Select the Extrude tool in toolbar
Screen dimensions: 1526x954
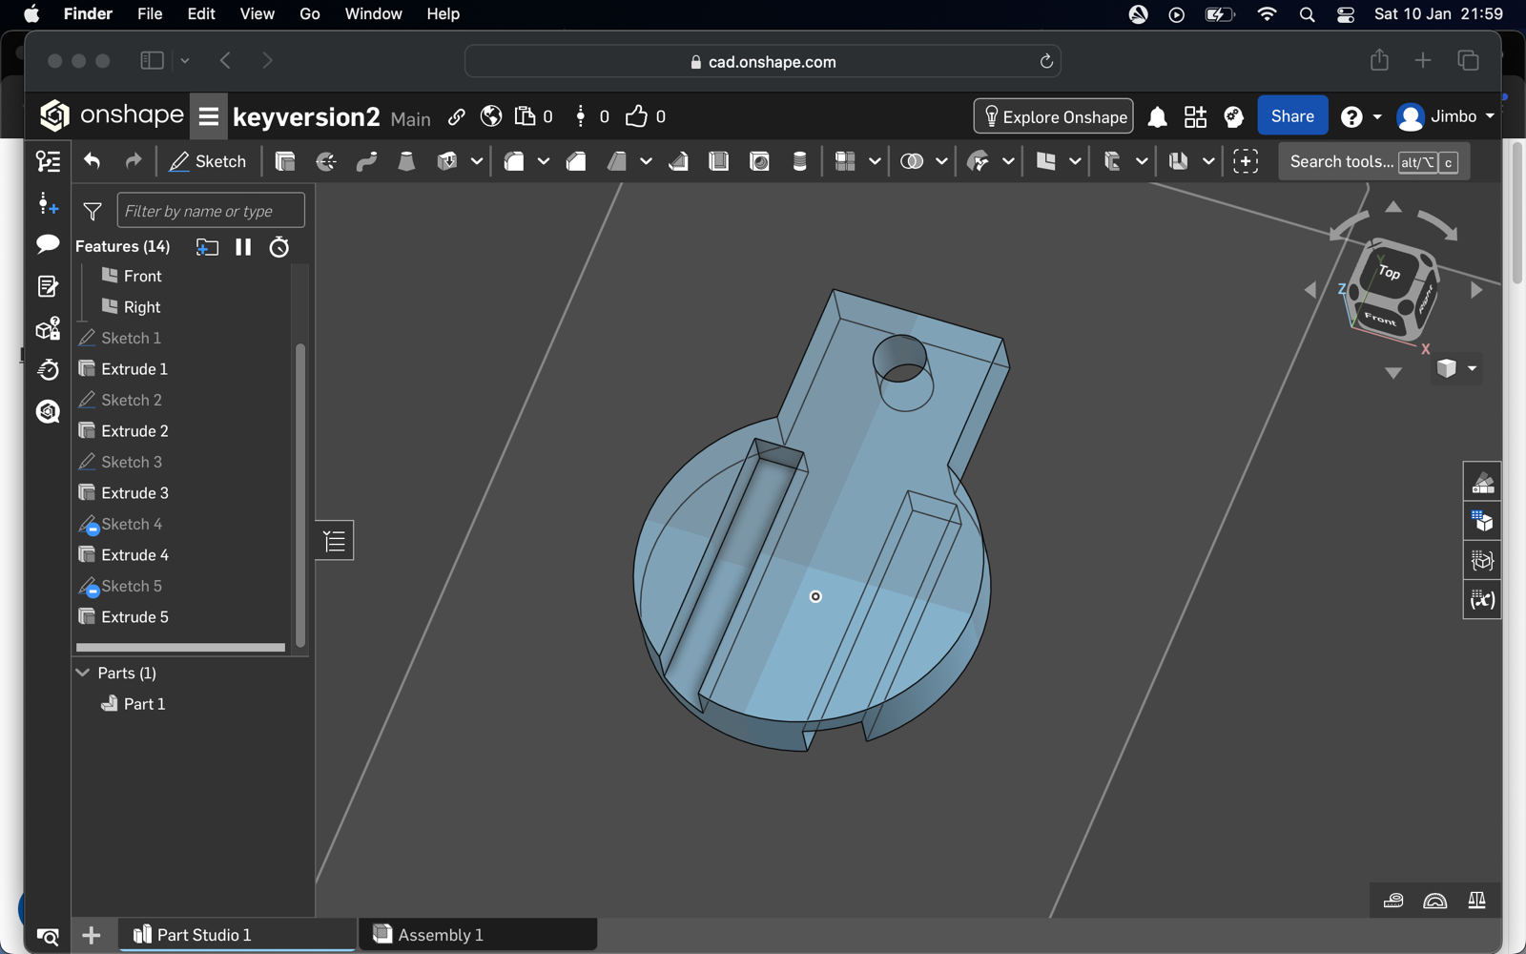(x=284, y=161)
